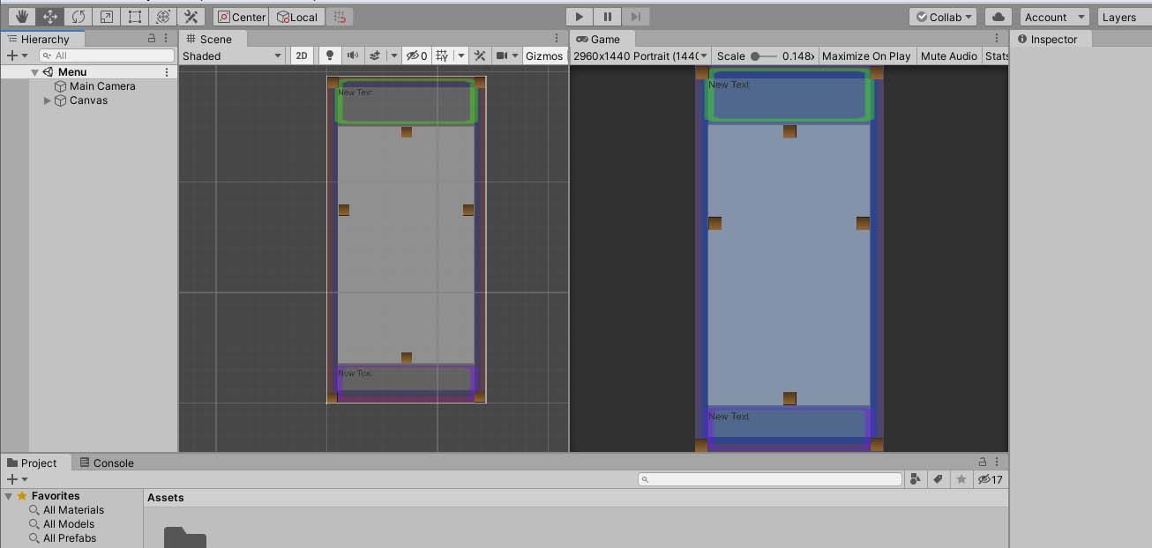Step forward one frame
The height and width of the screenshot is (548, 1152).
pyautogui.click(x=635, y=17)
